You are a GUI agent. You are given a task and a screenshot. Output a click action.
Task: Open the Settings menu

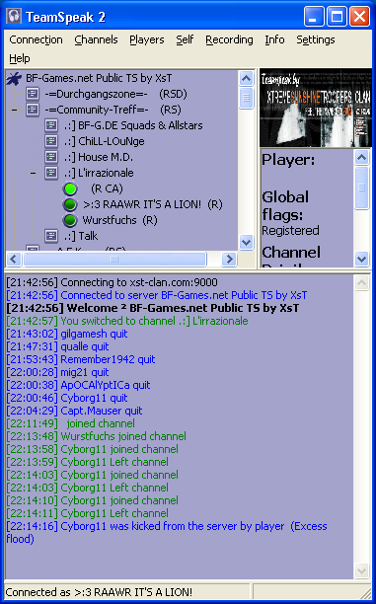tap(316, 39)
